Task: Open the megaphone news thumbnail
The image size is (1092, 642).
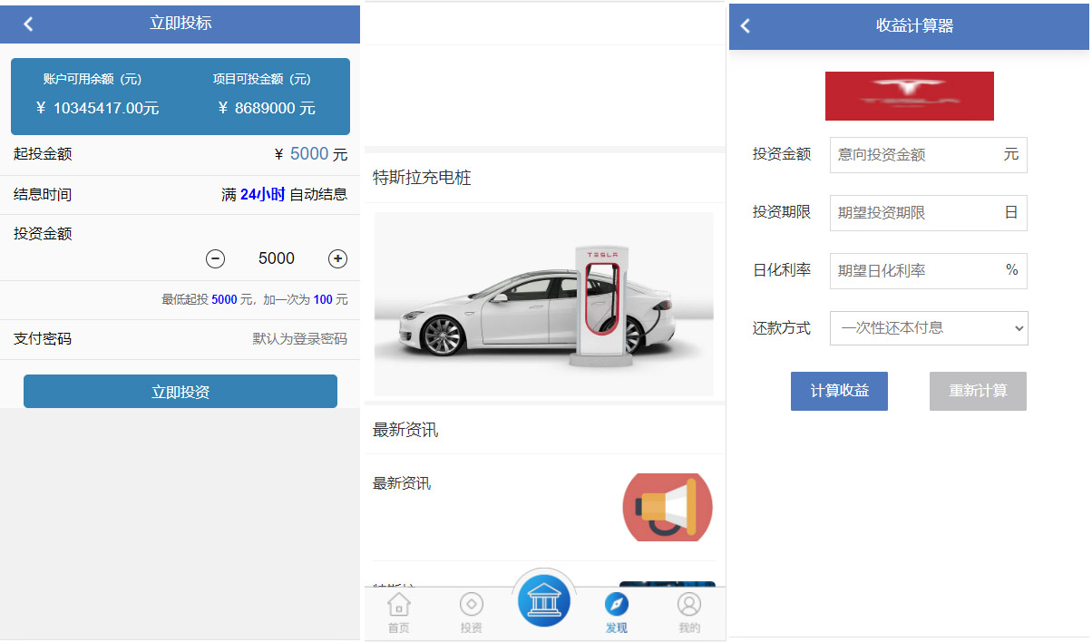Action: coord(668,507)
